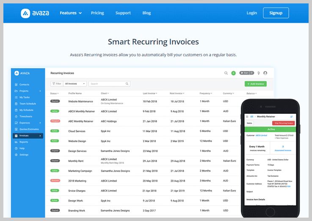This screenshot has height=221, width=312.
Task: Select Invoices in the sidebar
Action: click(28, 135)
